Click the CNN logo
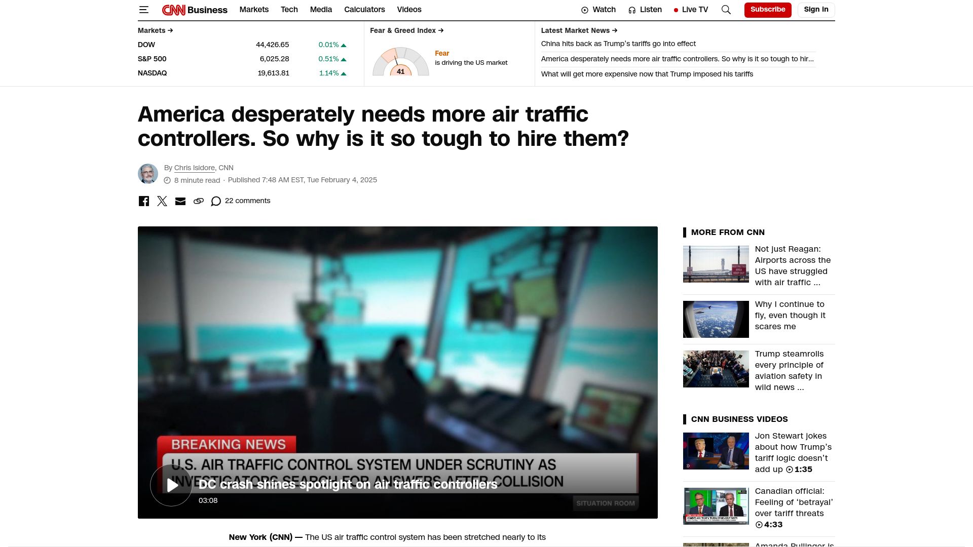973x547 pixels. pos(173,10)
